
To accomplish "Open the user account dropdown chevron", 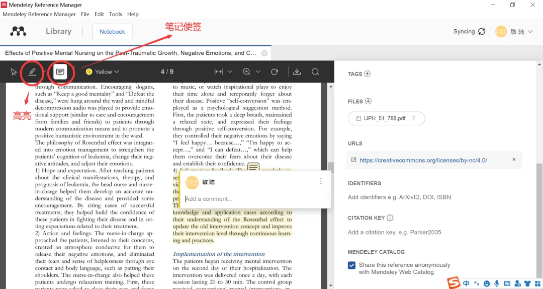I will (530, 32).
